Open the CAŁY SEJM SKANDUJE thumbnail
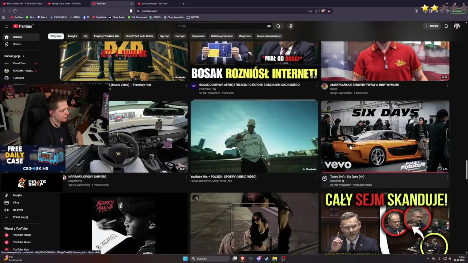Image resolution: width=468 pixels, height=263 pixels. pyautogui.click(x=385, y=223)
